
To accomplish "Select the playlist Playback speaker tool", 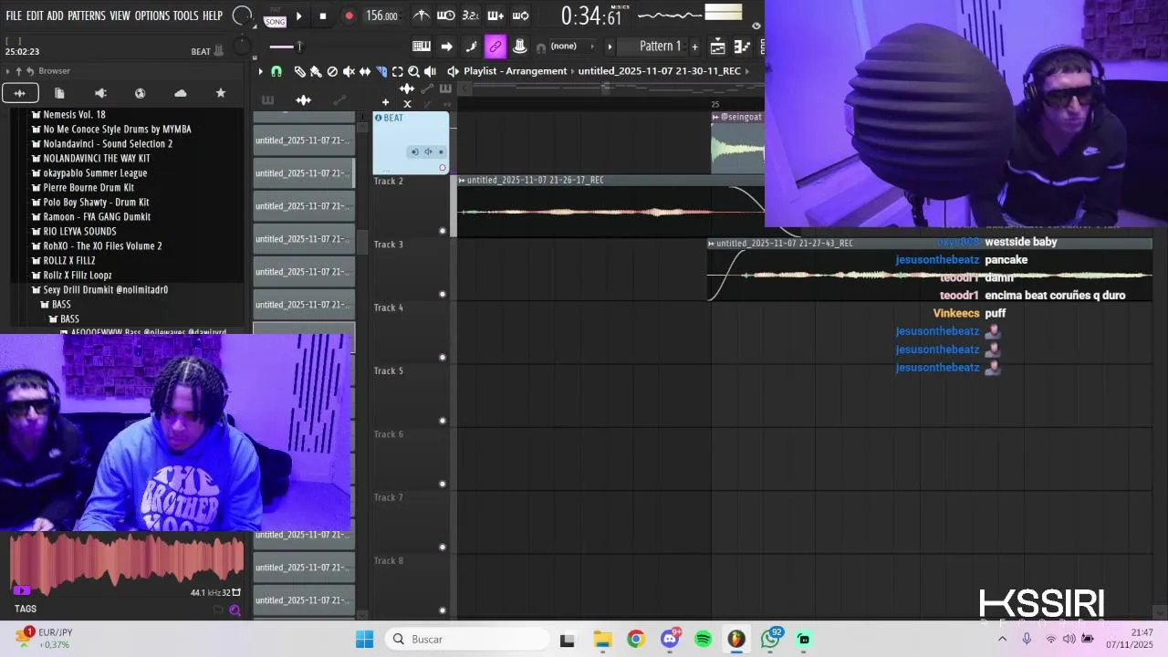I will point(431,71).
